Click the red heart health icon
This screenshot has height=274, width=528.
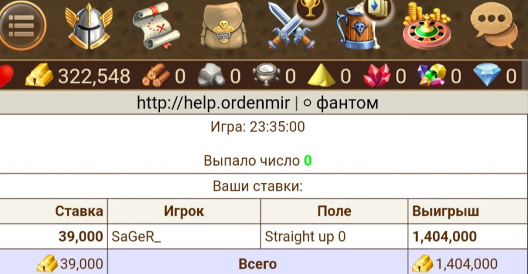point(6,76)
